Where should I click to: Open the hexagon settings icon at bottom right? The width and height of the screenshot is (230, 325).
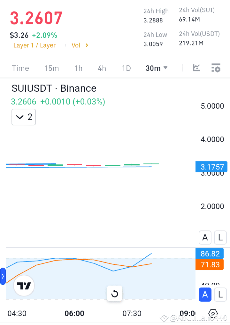click(x=213, y=313)
